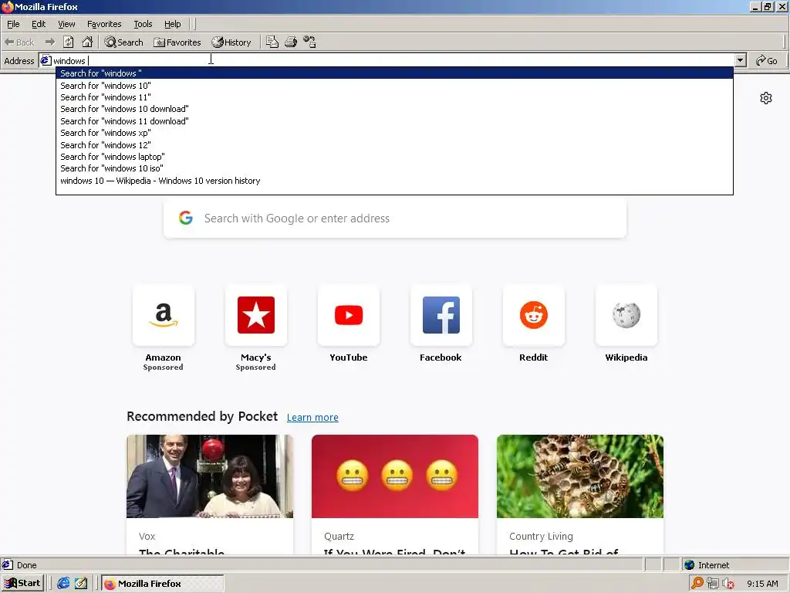Open the Amazon shortcut tile
Screen dimensions: 790x593
click(164, 315)
